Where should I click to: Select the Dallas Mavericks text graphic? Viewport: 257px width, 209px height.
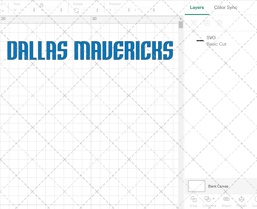(x=90, y=50)
